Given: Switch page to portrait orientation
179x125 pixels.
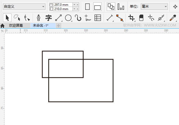Looking at the screenshot, I should (87, 7).
